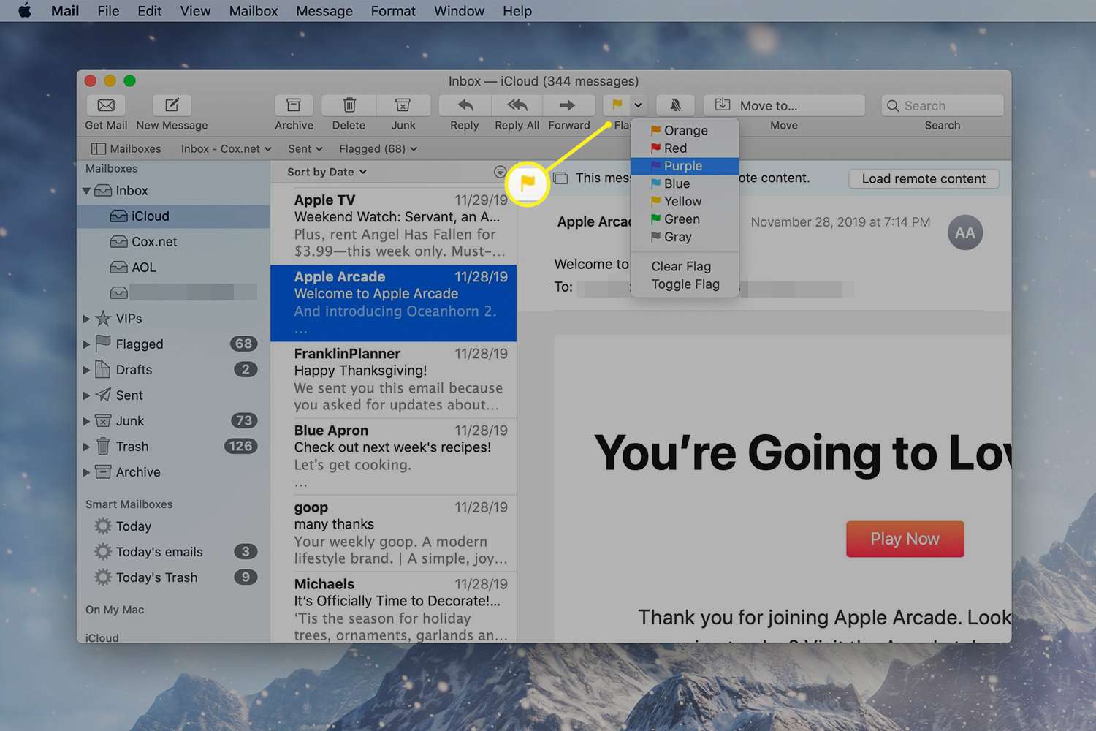Click the yellow Flag toolbar button
Screen dimensions: 1096x731
point(617,105)
